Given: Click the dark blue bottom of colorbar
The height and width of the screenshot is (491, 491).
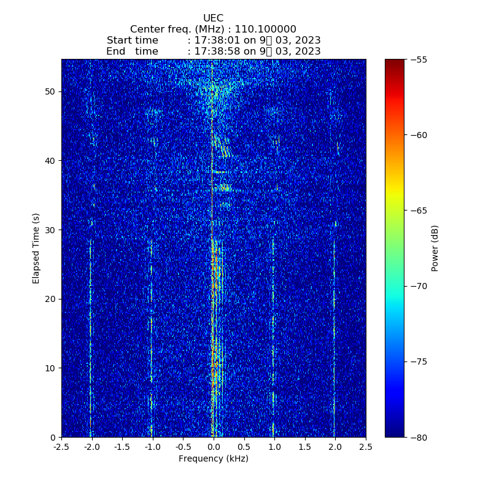Looking at the screenshot, I should pos(395,433).
